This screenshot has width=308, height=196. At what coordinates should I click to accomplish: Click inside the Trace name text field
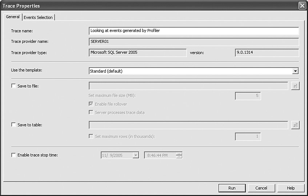pyautogui.click(x=193, y=31)
